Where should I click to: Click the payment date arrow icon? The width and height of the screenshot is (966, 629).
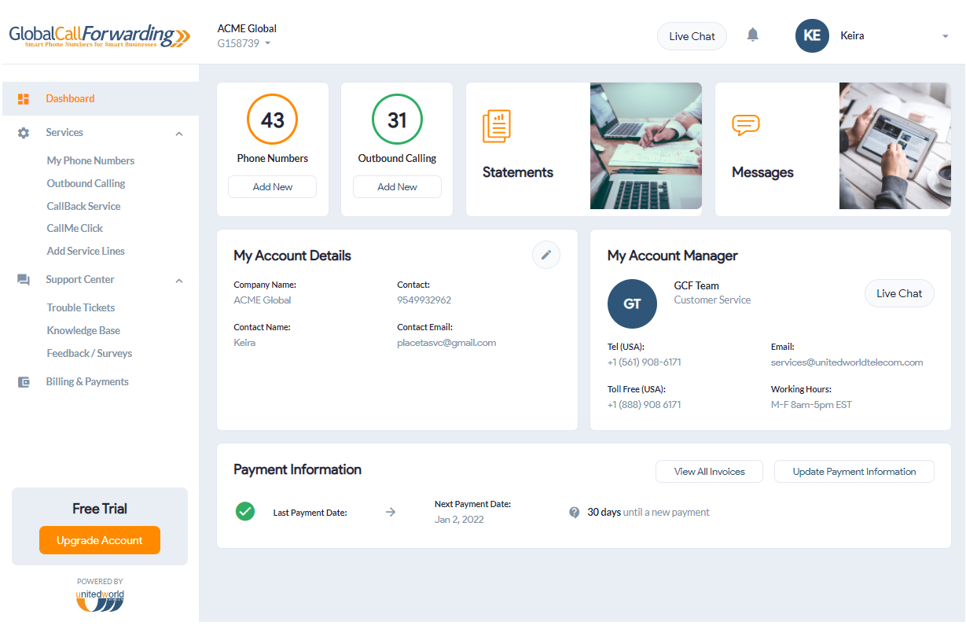click(391, 512)
